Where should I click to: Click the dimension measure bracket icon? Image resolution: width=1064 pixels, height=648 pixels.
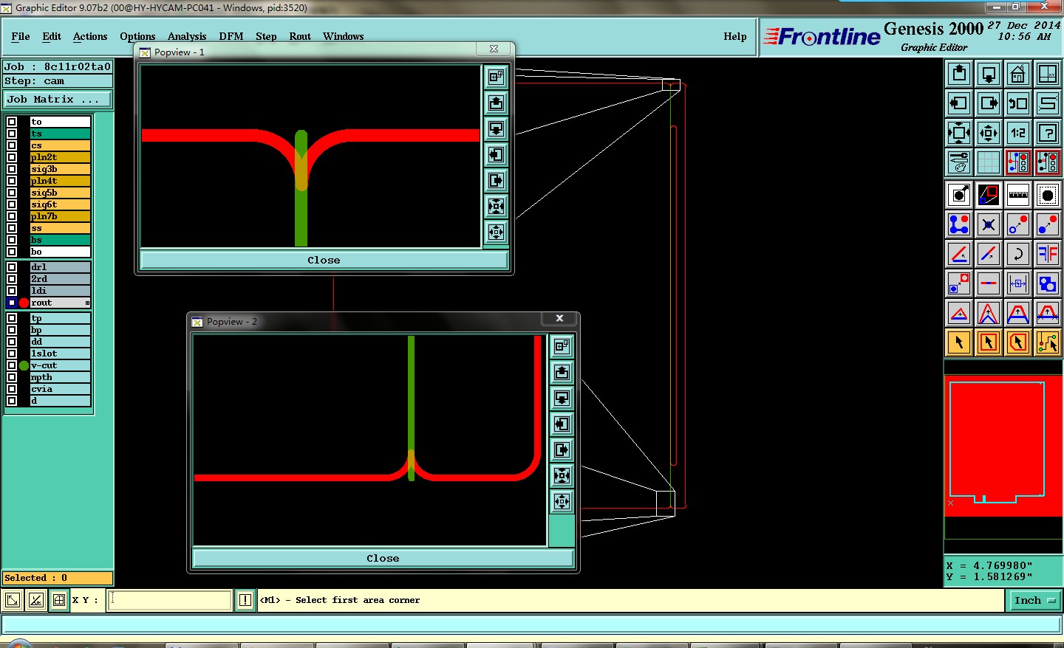coord(1018,283)
